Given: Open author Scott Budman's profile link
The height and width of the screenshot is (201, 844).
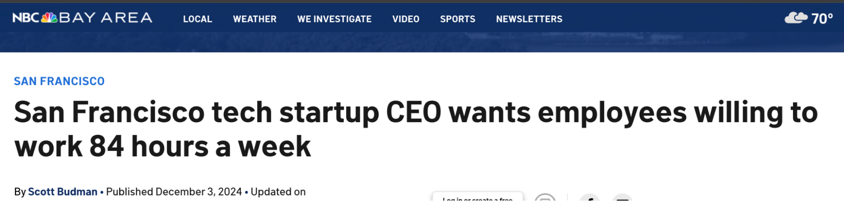Looking at the screenshot, I should click(62, 192).
